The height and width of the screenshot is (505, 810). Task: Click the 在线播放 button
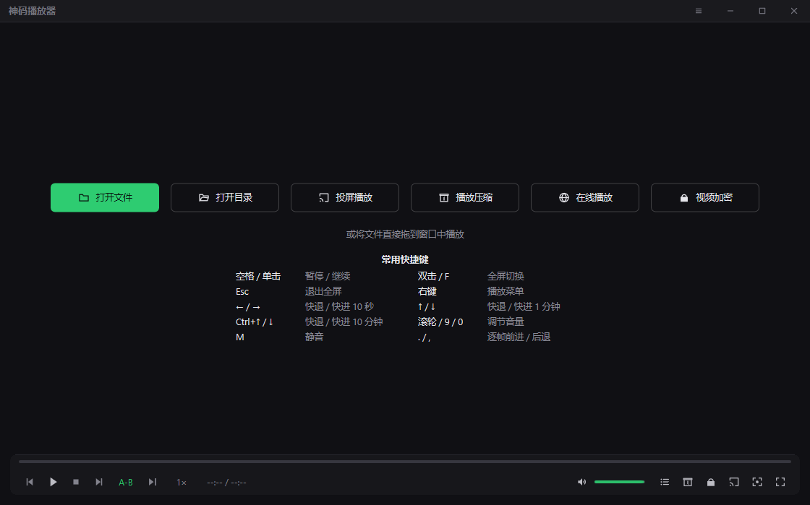[x=585, y=197]
